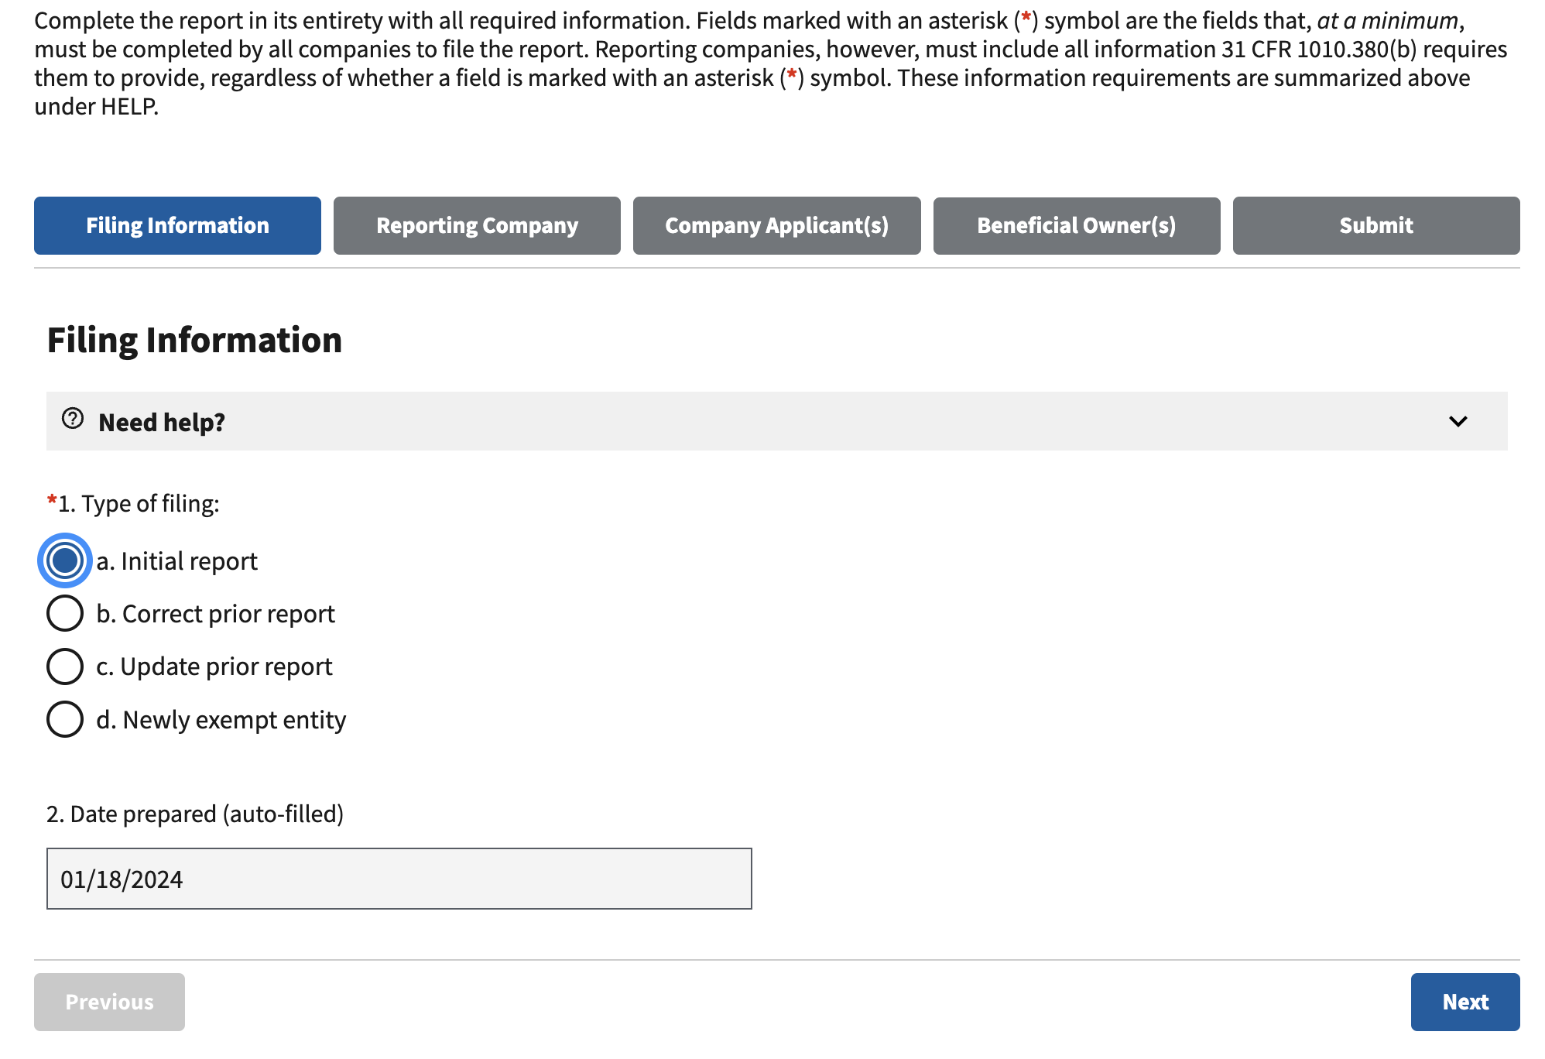Screen dimensions: 1545x1059
Task: Open the Beneficial Owner(s) tab
Action: click(1076, 225)
